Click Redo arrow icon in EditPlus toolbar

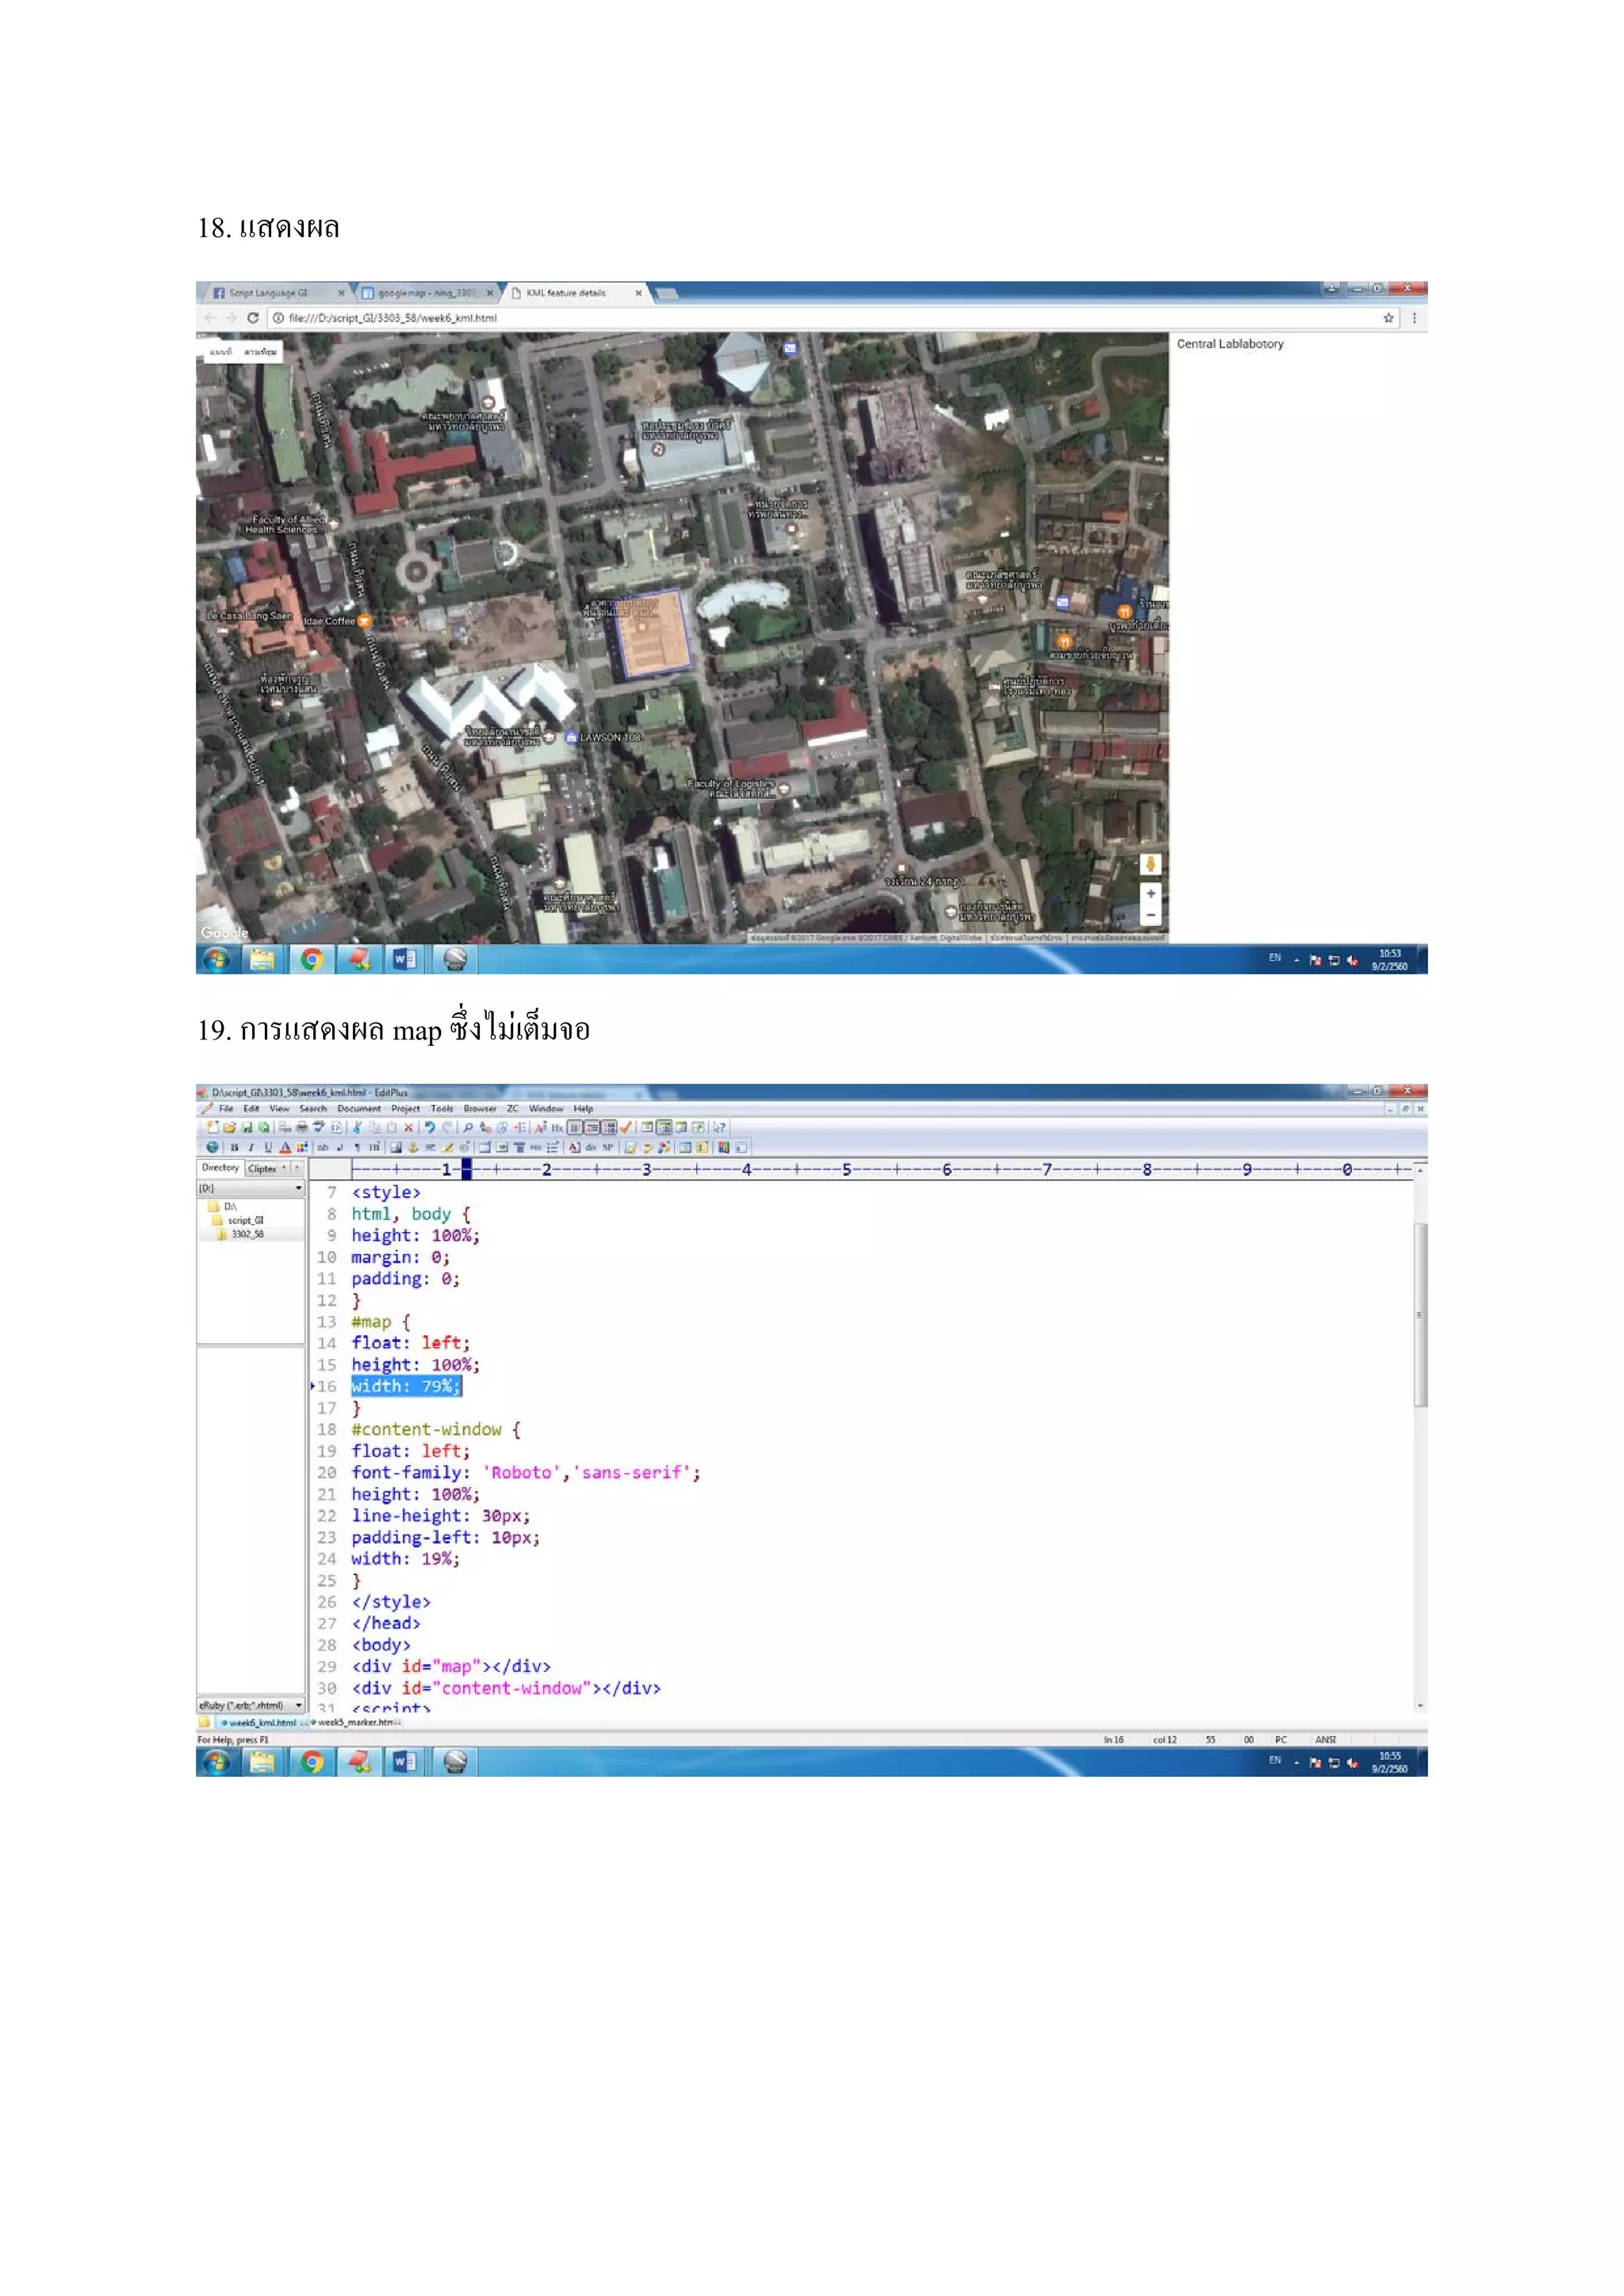[447, 1128]
